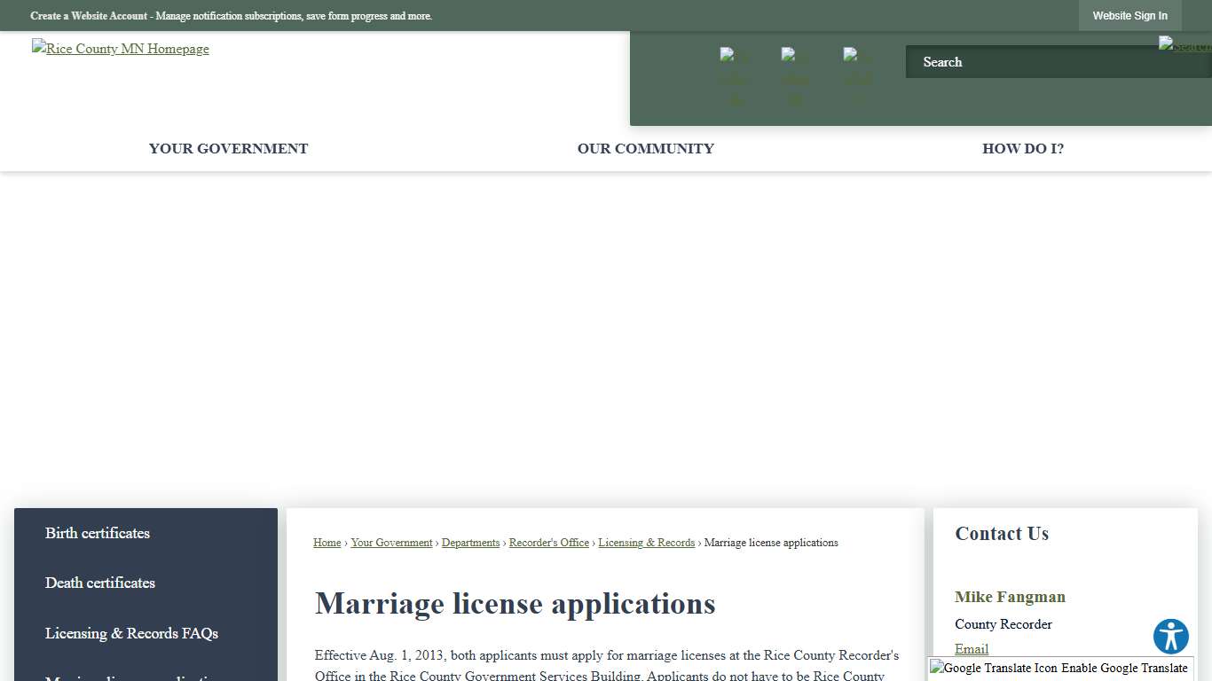Viewport: 1212px width, 681px height.
Task: Click the Website Sign In button
Action: click(1129, 15)
